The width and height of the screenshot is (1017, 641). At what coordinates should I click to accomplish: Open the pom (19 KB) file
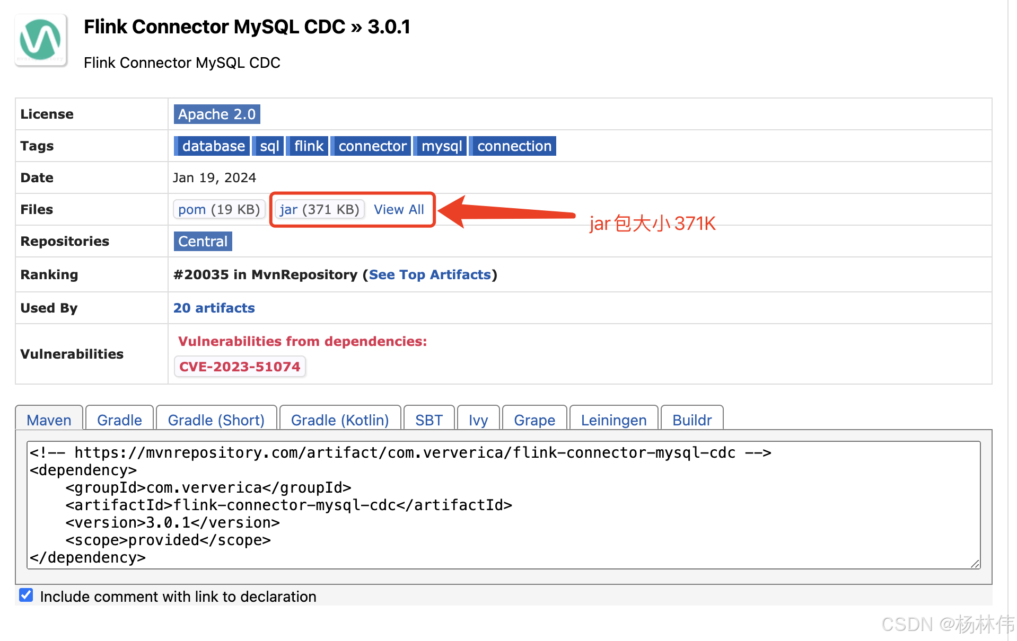pos(218,209)
